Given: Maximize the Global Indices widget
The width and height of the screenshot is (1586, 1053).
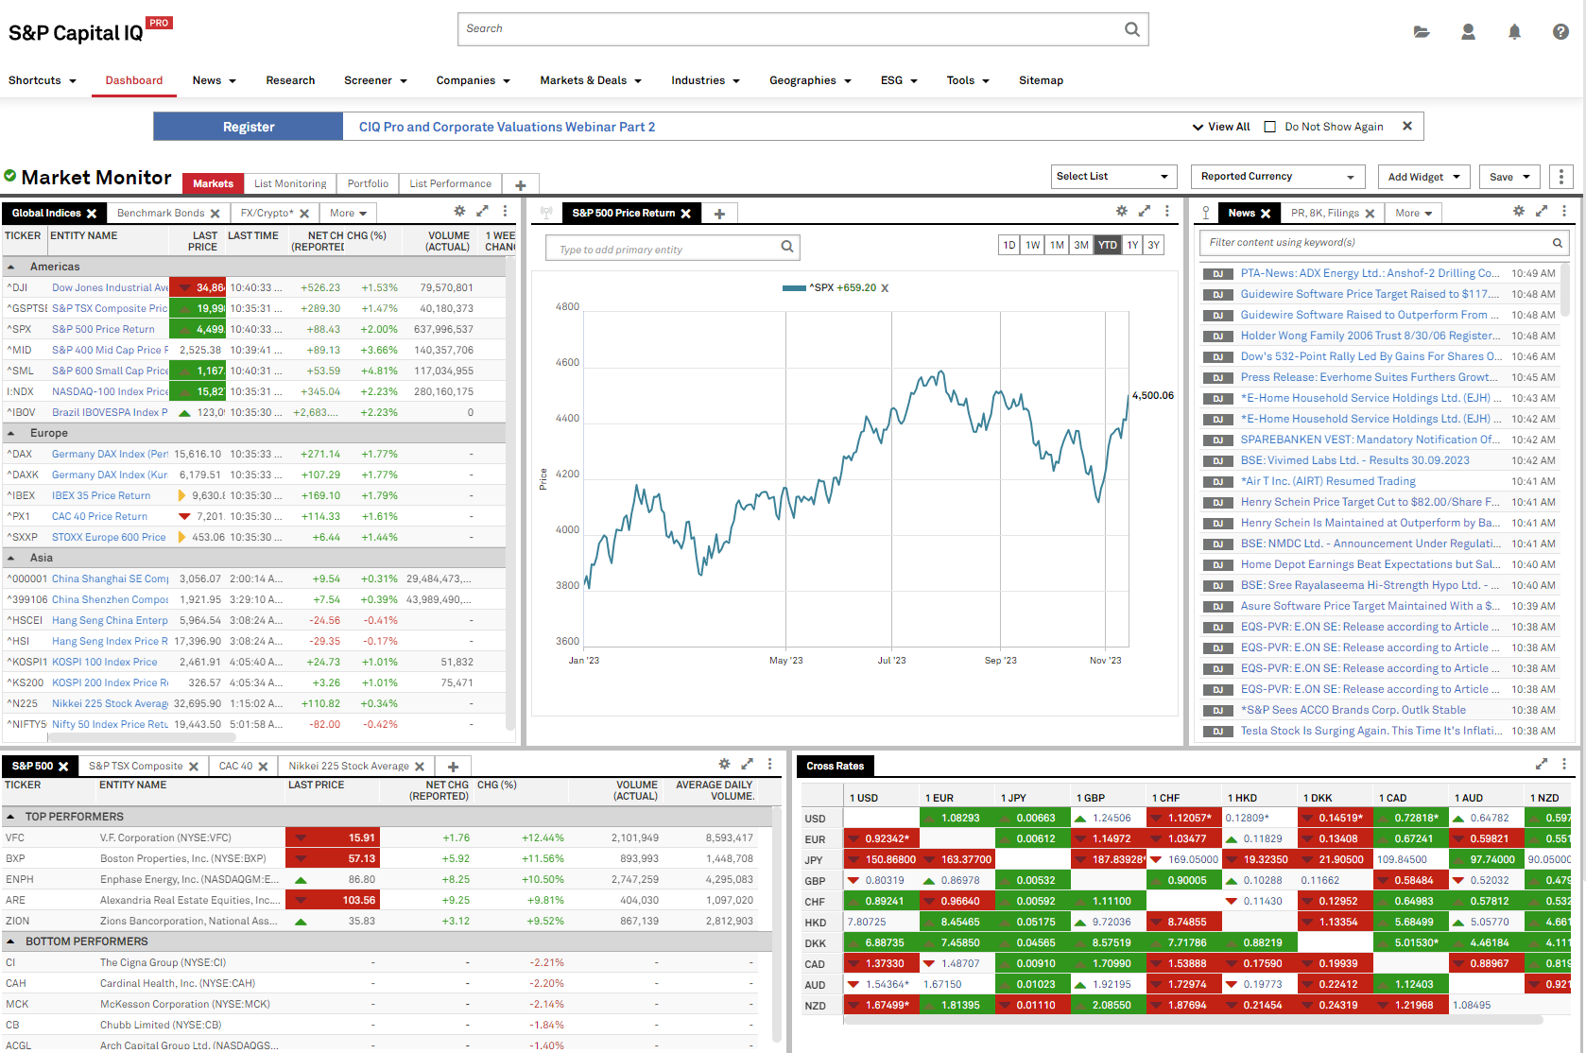Looking at the screenshot, I should click(482, 212).
